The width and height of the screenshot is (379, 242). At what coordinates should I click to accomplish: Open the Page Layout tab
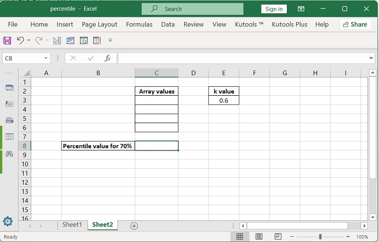[99, 24]
